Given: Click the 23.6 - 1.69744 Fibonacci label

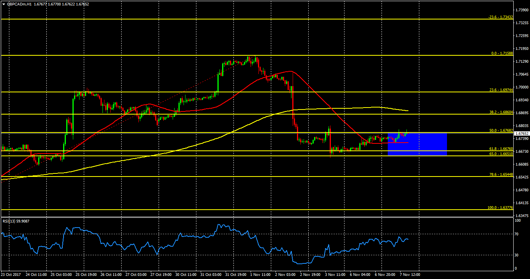Looking at the screenshot, I should point(501,90).
